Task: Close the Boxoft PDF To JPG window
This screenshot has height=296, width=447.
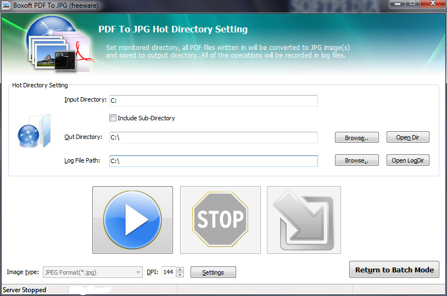Action: tap(433, 4)
